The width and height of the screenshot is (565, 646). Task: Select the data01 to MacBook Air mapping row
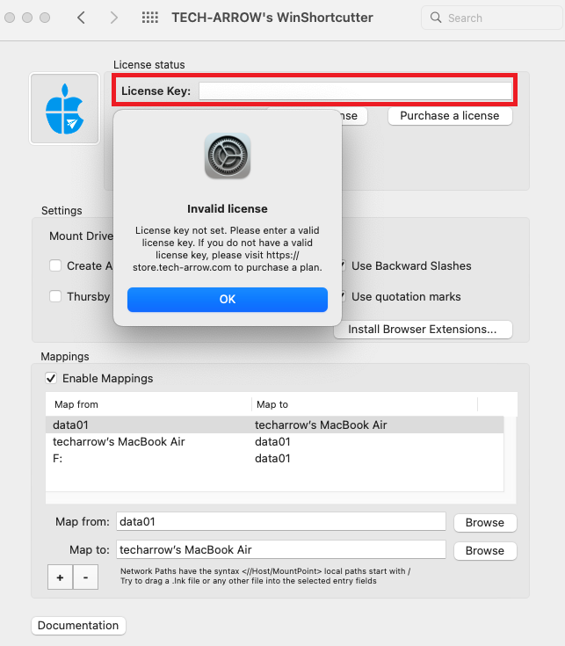point(275,425)
